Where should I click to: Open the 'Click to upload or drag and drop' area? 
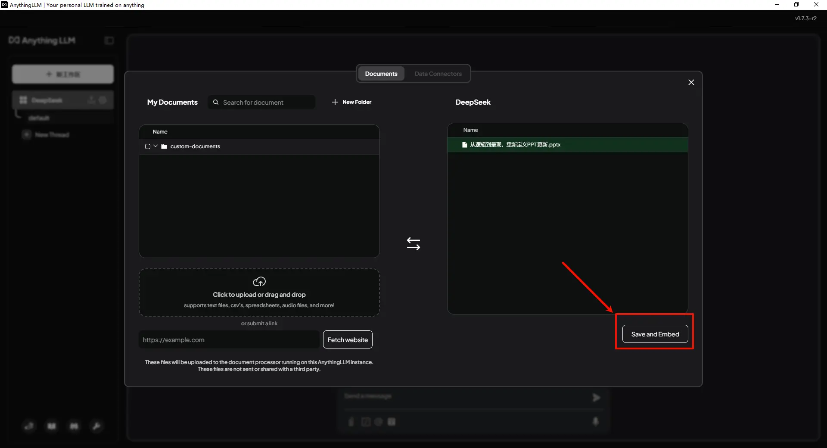[x=259, y=292]
